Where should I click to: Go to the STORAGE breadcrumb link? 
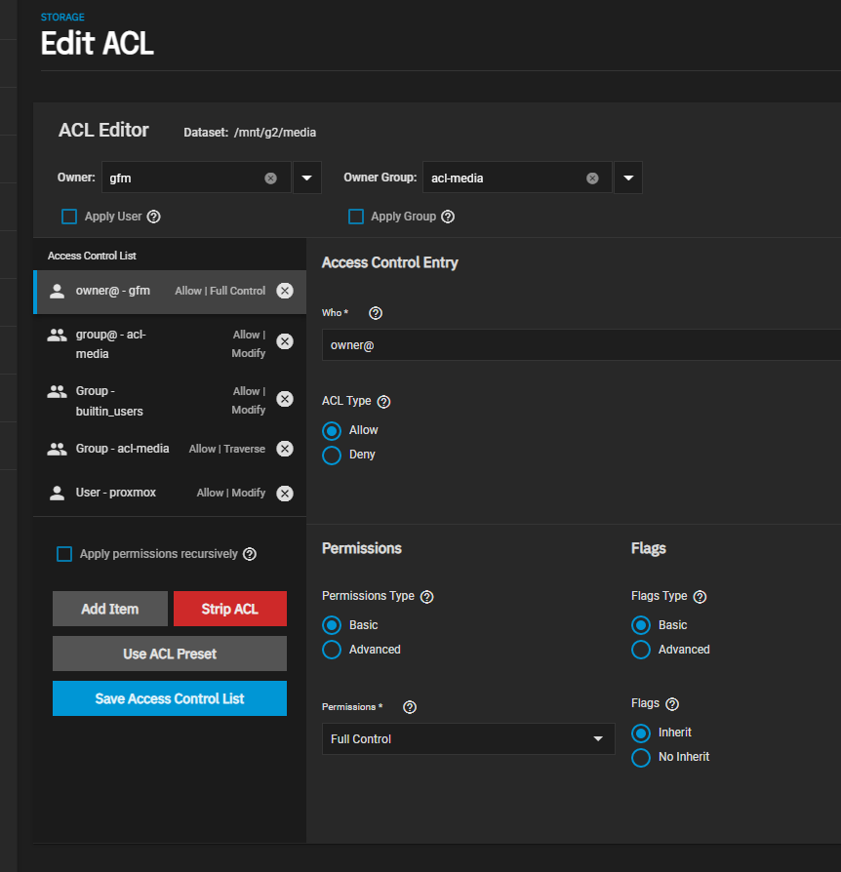[x=62, y=18]
